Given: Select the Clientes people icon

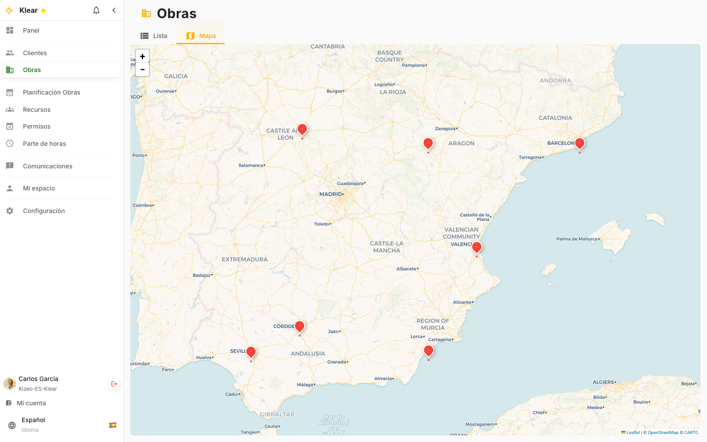Looking at the screenshot, I should tap(10, 53).
